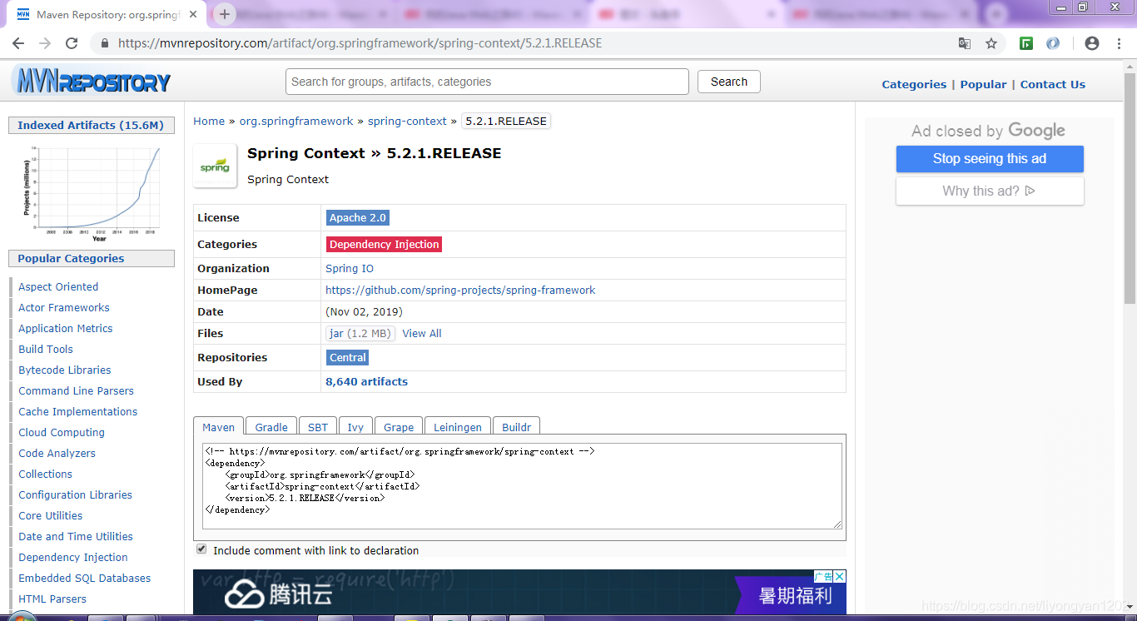
Task: Open Embedded SQL Databases category
Action: [x=85, y=578]
